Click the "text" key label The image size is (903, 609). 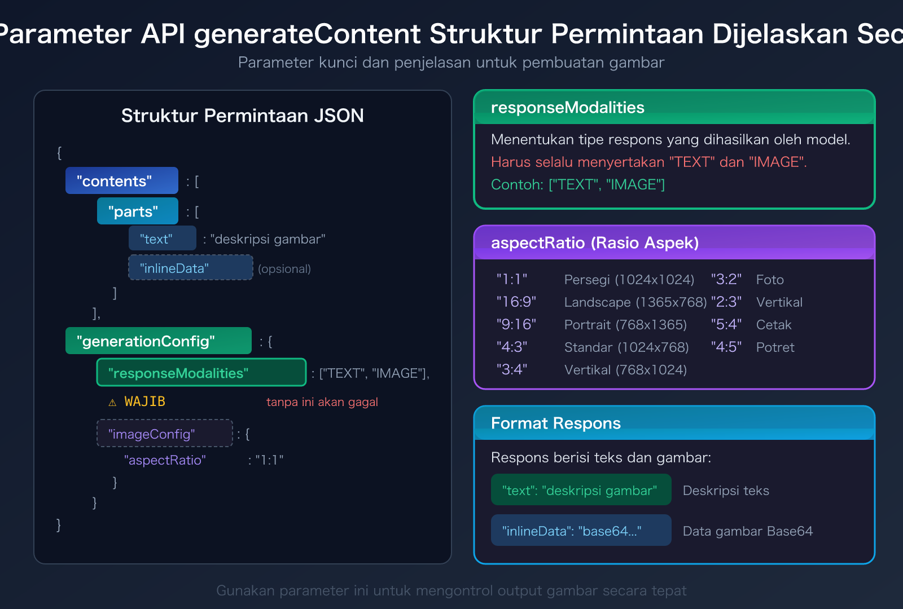pos(162,238)
